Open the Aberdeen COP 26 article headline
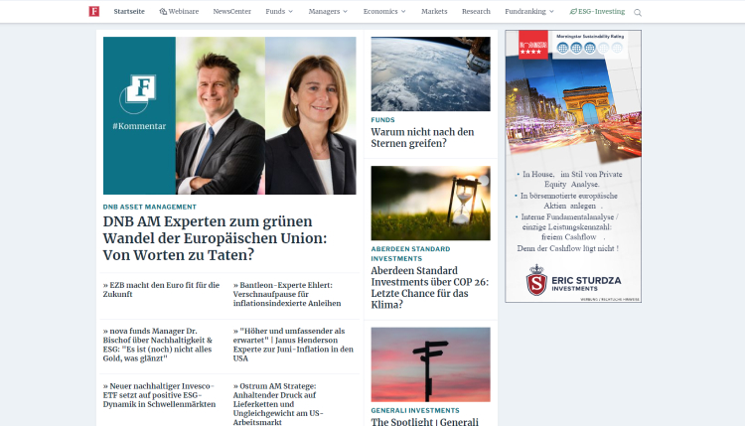745x426 pixels. (x=429, y=288)
